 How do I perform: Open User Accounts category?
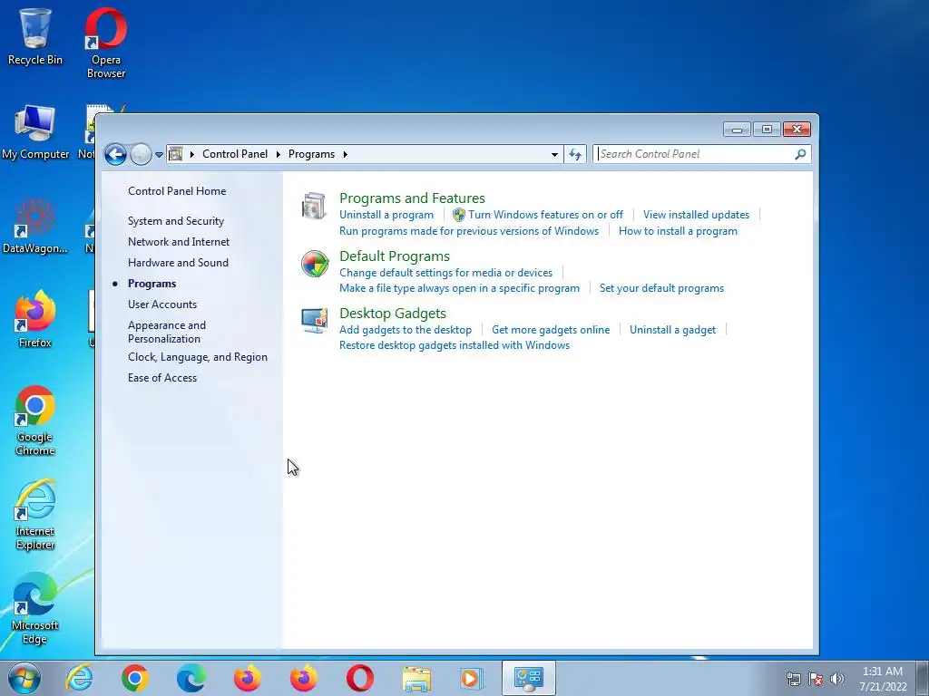162,304
